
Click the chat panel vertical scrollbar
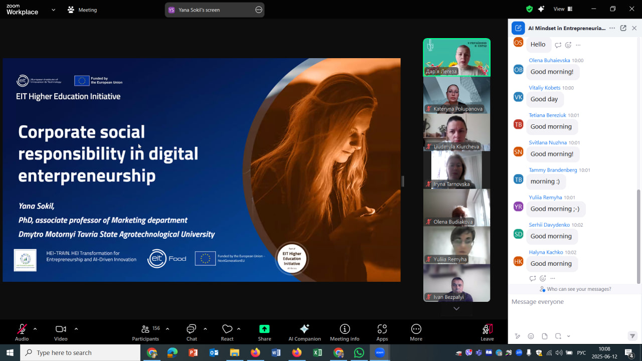coord(638,236)
